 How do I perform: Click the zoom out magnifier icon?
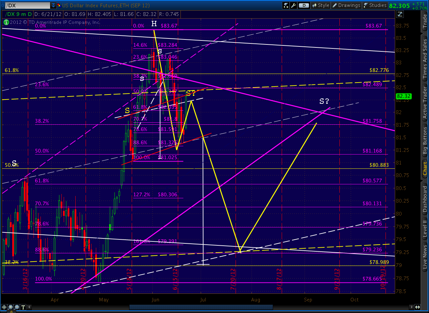pos(17,307)
